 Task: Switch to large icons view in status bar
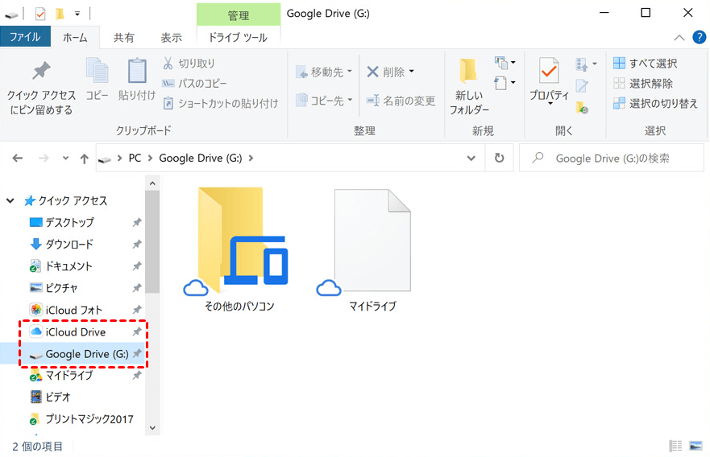tap(696, 446)
